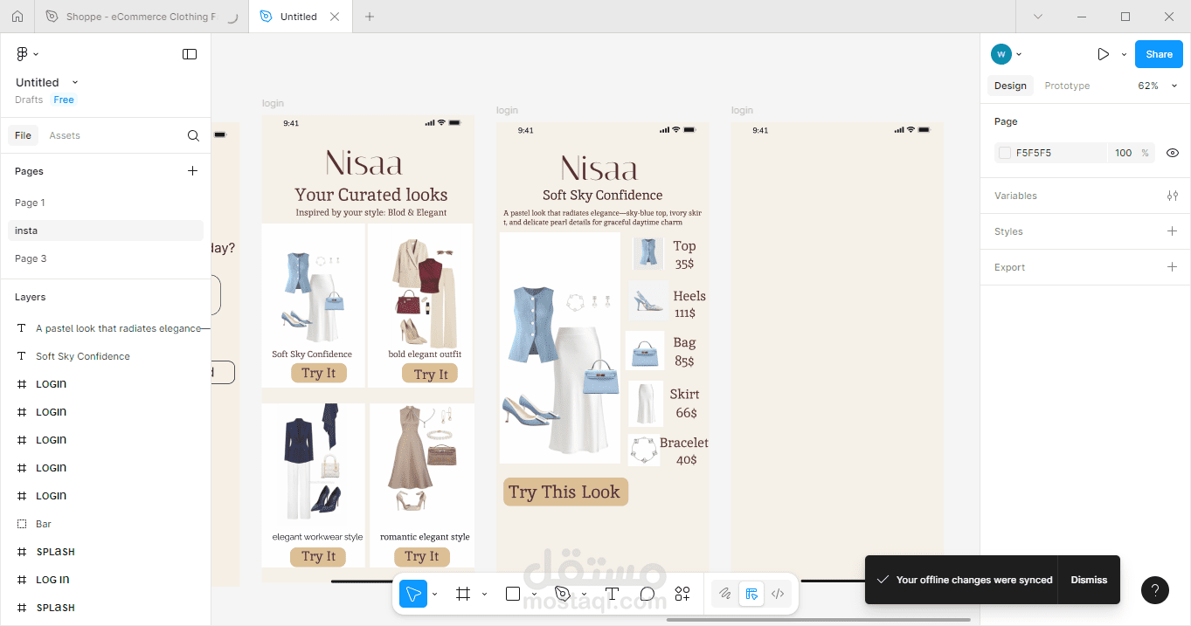Click the Try This Look button
The width and height of the screenshot is (1191, 626).
click(x=565, y=492)
